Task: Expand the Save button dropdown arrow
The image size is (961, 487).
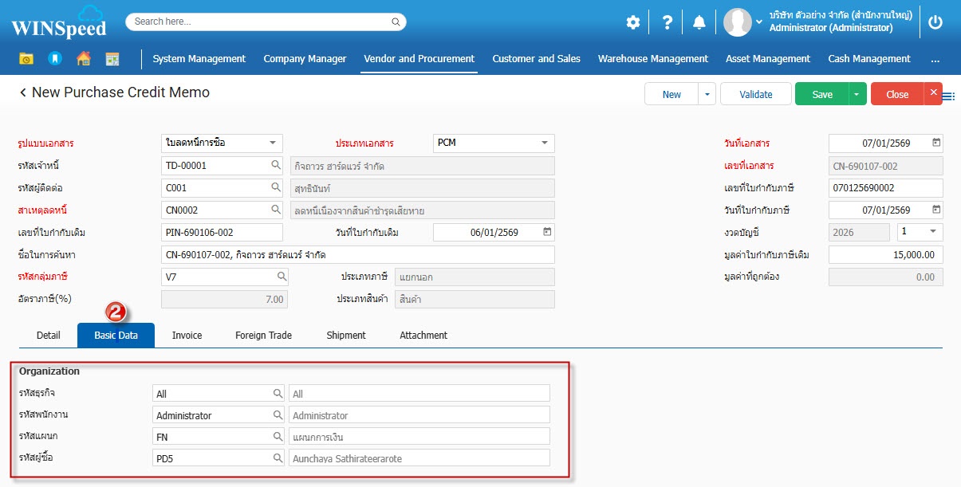Action: [857, 94]
